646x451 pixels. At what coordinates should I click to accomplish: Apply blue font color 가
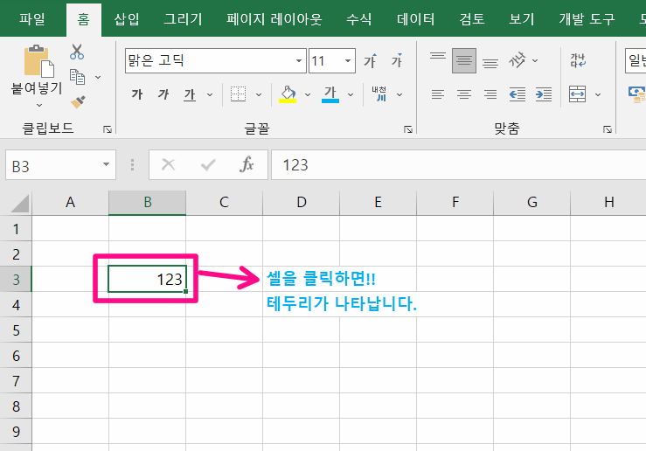tap(330, 94)
